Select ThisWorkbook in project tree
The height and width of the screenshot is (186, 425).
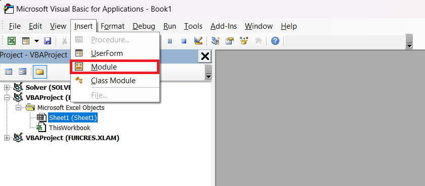click(x=70, y=128)
